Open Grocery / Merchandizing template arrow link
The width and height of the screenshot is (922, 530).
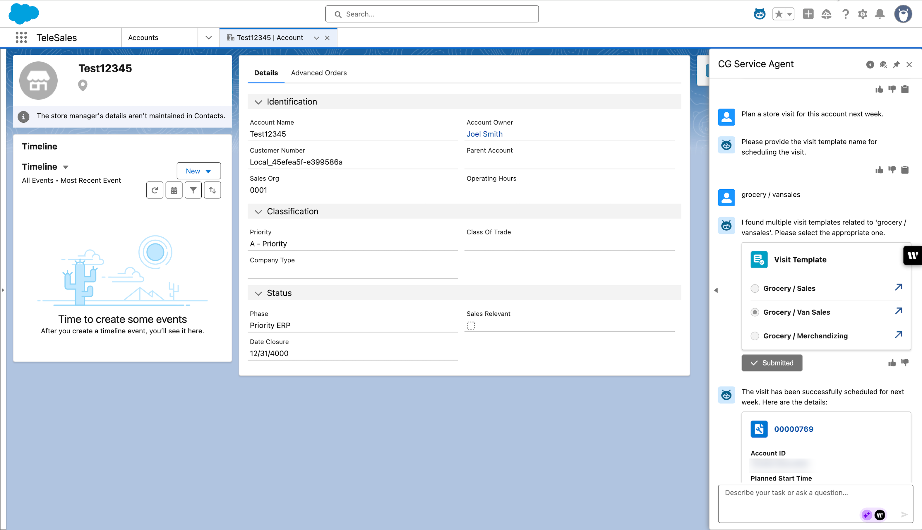pyautogui.click(x=899, y=335)
